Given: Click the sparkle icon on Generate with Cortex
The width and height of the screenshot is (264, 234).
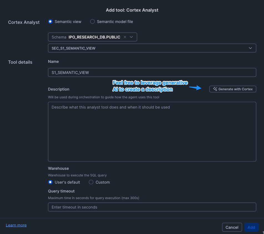Looking at the screenshot, I should [215, 89].
